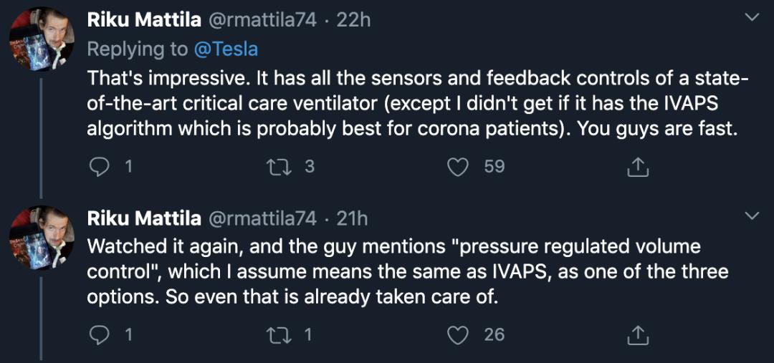
Task: Open Riku Mattila's name on first tweet
Action: [143, 20]
